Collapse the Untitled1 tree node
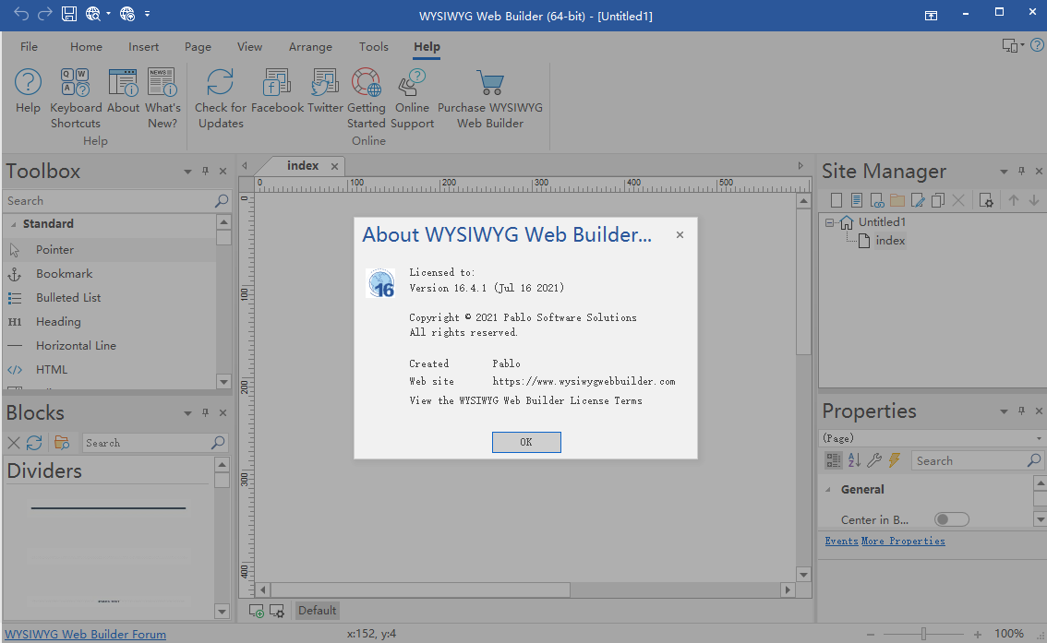The image size is (1047, 643). [x=830, y=222]
